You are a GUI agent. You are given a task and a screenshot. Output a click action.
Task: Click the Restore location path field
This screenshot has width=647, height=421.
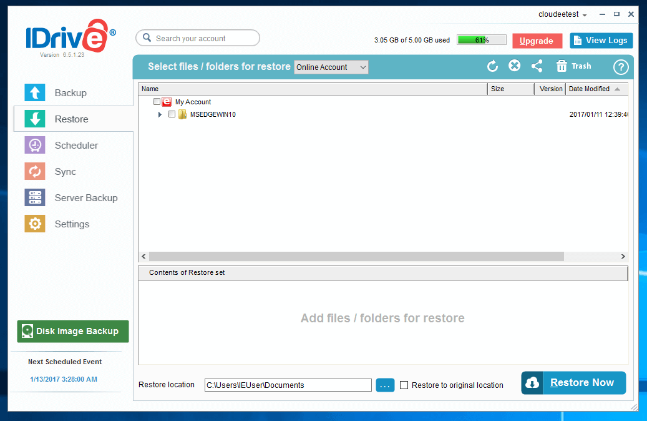(x=288, y=385)
